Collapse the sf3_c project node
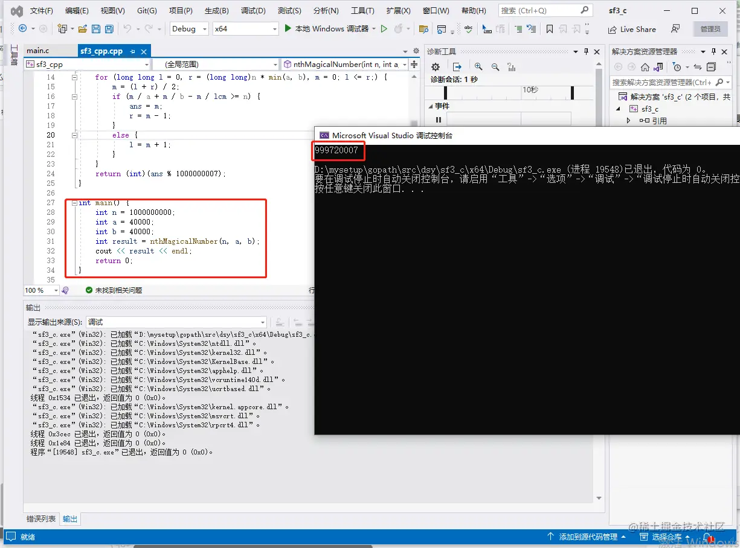Viewport: 740px width, 548px height. click(618, 109)
